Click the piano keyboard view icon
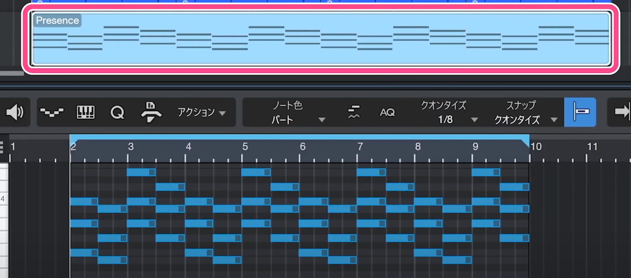631x278 pixels. pyautogui.click(x=86, y=112)
